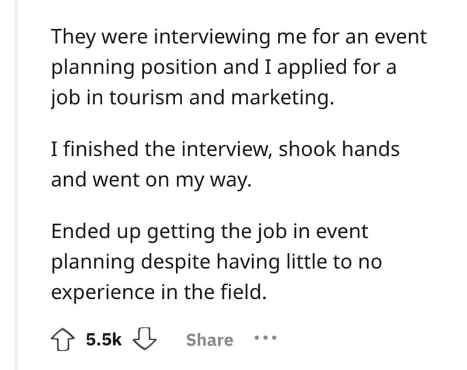Viewport: 467px width, 370px height.
Task: Click the line "experience in the field."
Action: point(159,292)
